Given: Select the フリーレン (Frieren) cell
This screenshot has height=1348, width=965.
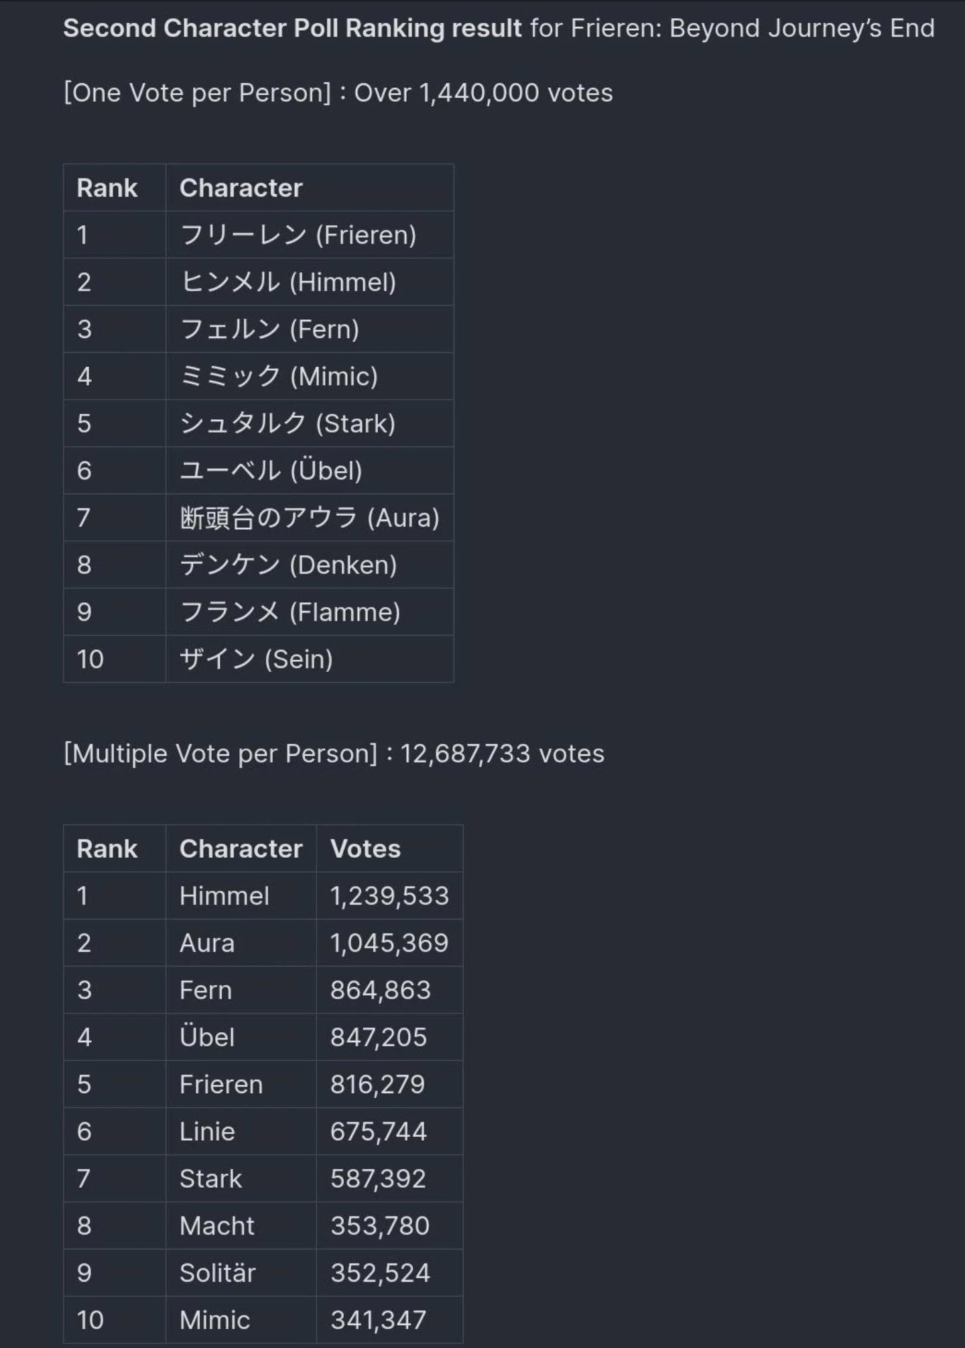Looking at the screenshot, I should (x=310, y=235).
